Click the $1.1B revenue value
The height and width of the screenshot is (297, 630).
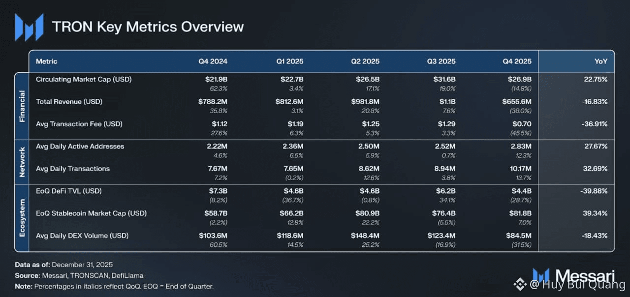[x=447, y=101]
